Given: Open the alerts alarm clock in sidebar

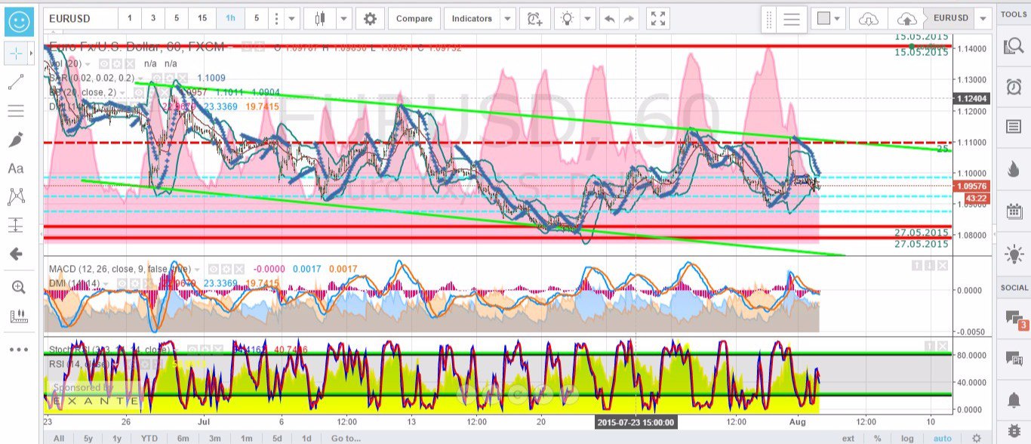Looking at the screenshot, I should tap(1014, 87).
